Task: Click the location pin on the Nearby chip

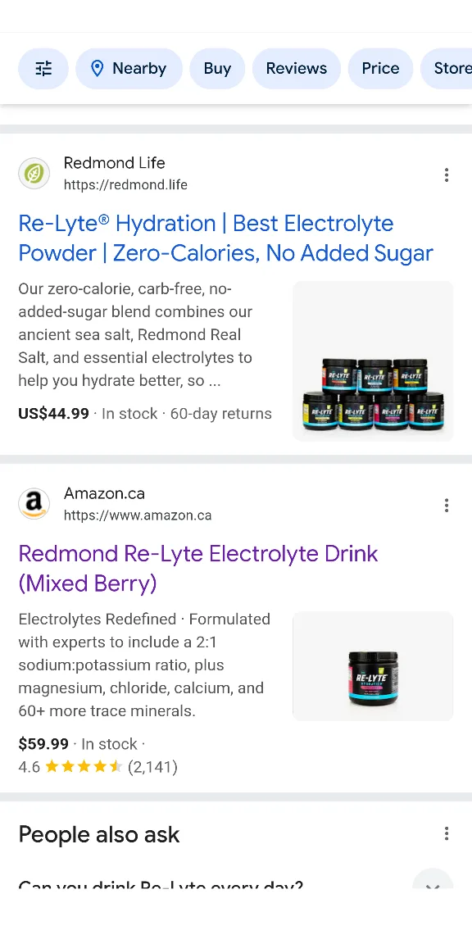Action: [x=98, y=68]
